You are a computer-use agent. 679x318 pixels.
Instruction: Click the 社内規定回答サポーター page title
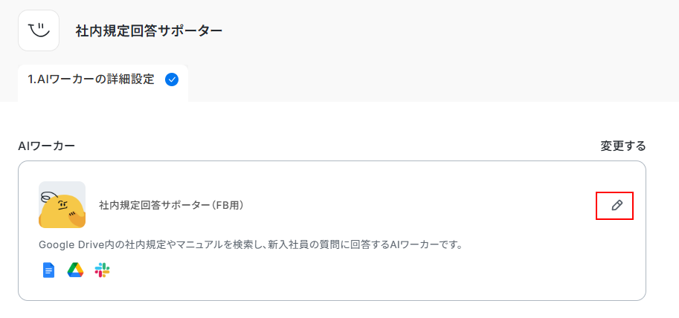click(x=149, y=31)
